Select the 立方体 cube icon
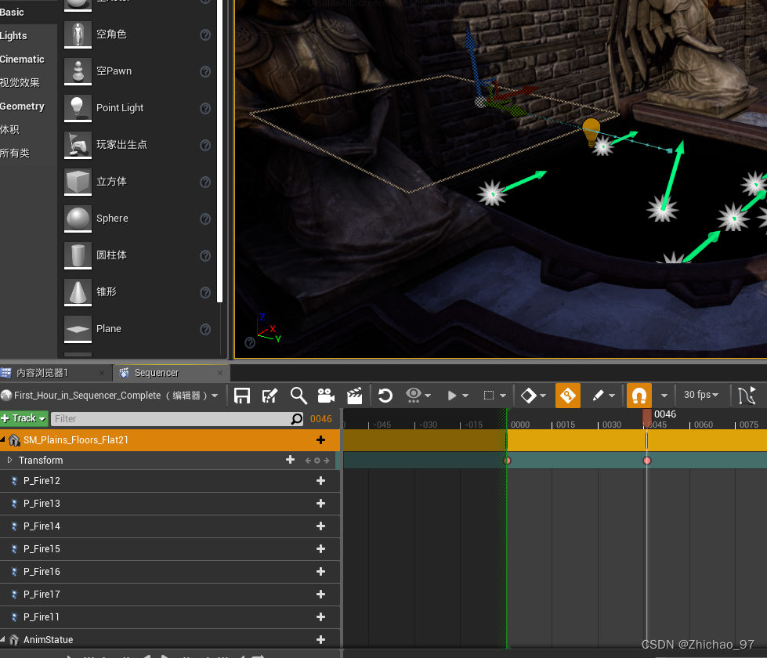767x658 pixels. click(x=78, y=182)
